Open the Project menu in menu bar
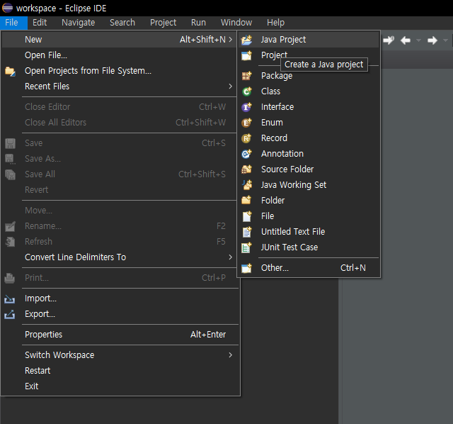 coord(164,23)
